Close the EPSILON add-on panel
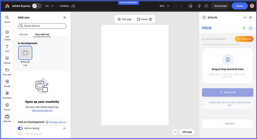 click(x=250, y=17)
